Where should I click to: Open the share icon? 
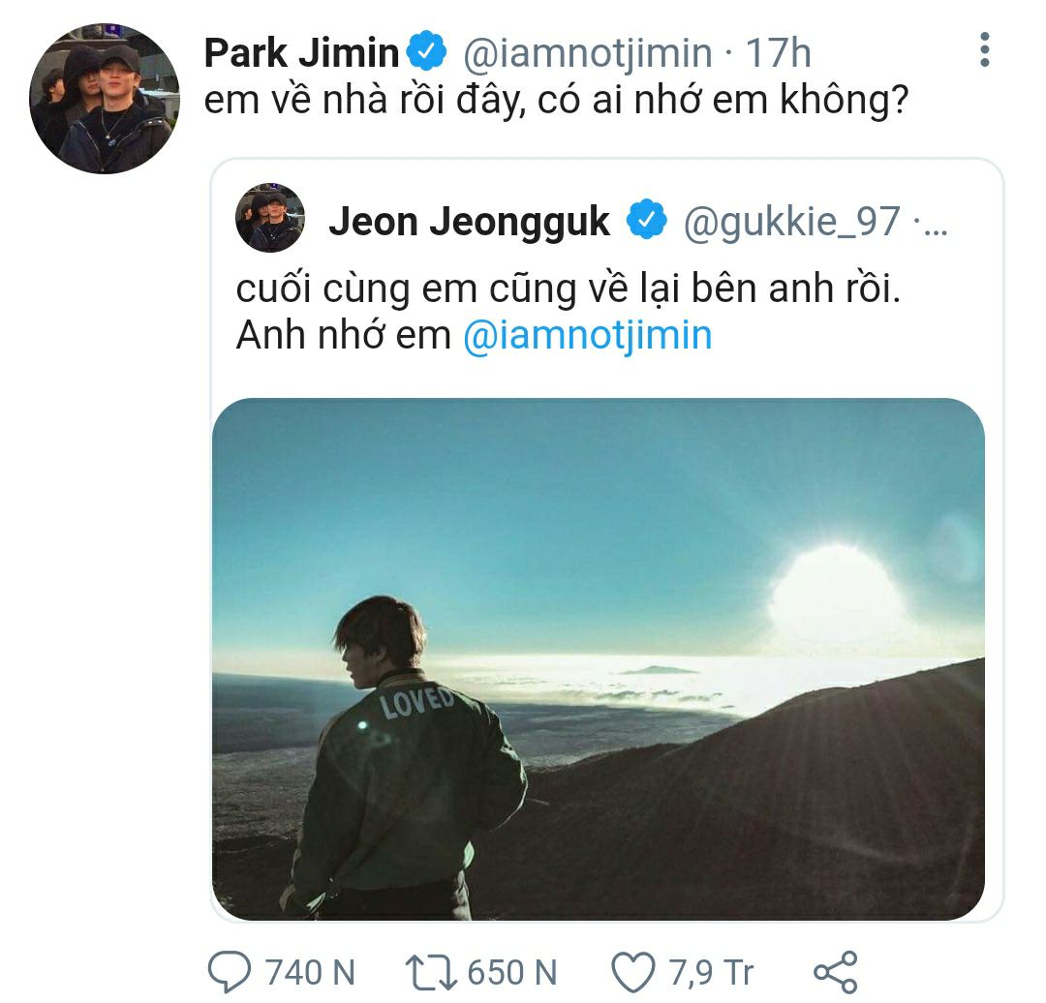click(835, 971)
